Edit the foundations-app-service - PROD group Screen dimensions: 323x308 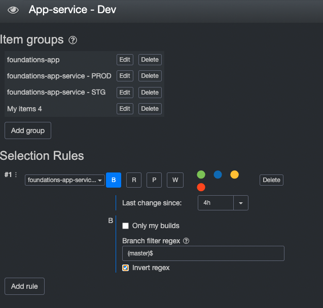[124, 76]
